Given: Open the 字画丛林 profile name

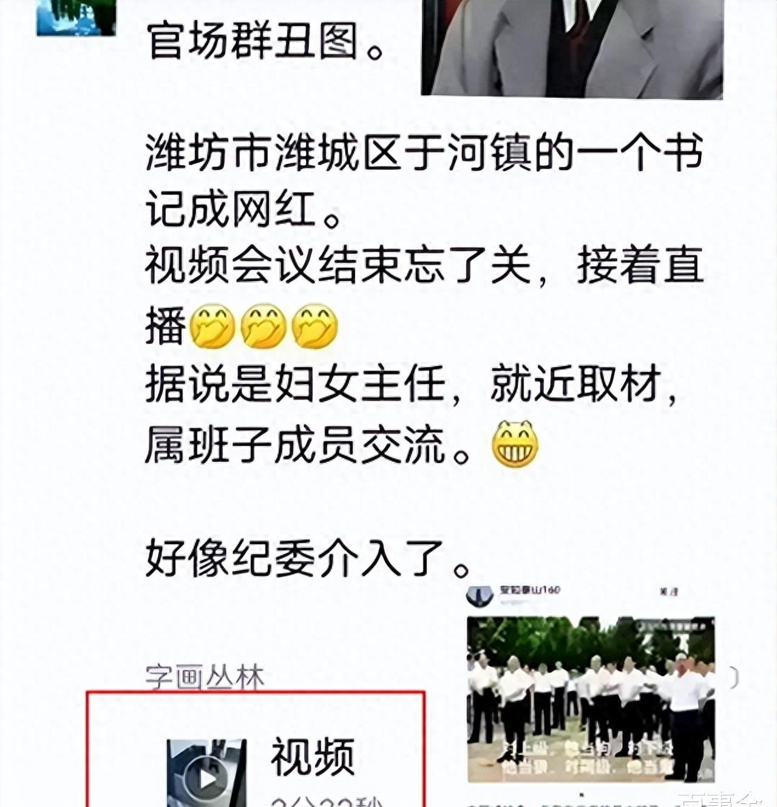Looking at the screenshot, I should [x=205, y=677].
